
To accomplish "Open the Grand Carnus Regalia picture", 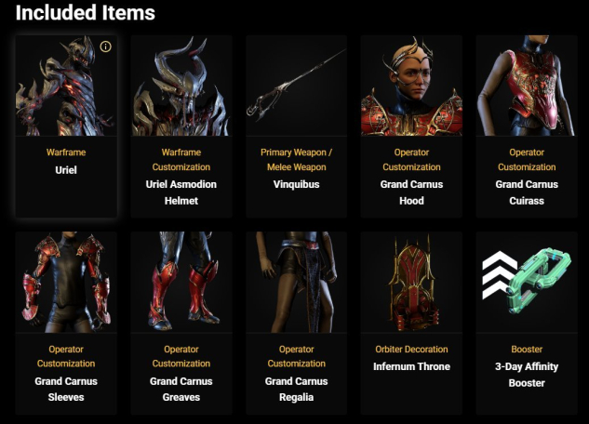I will [297, 282].
